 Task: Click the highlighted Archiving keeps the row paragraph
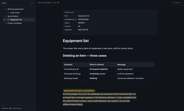click(100, 99)
